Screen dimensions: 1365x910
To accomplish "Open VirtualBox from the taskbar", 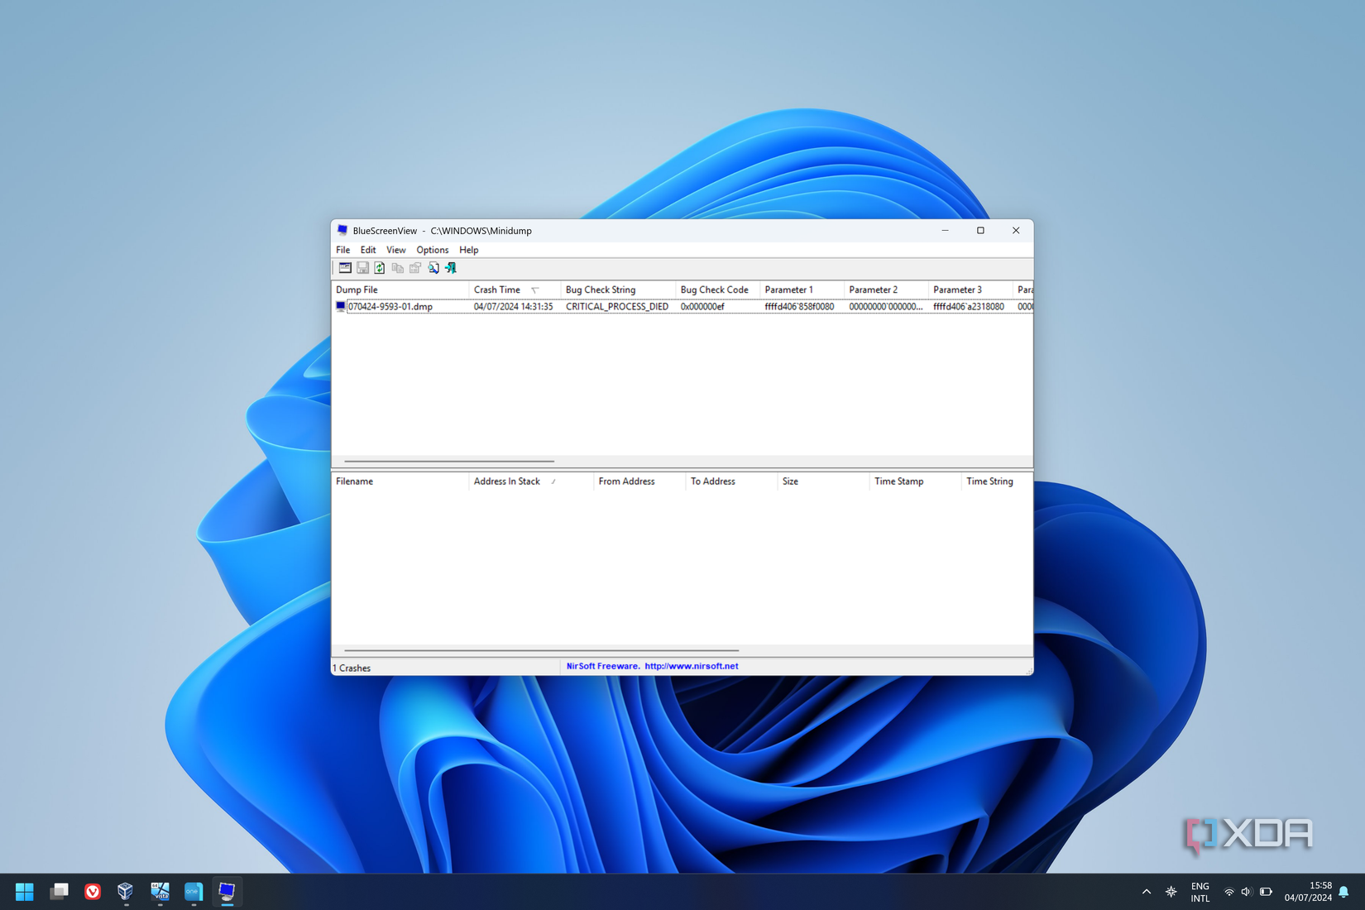I will tap(126, 891).
